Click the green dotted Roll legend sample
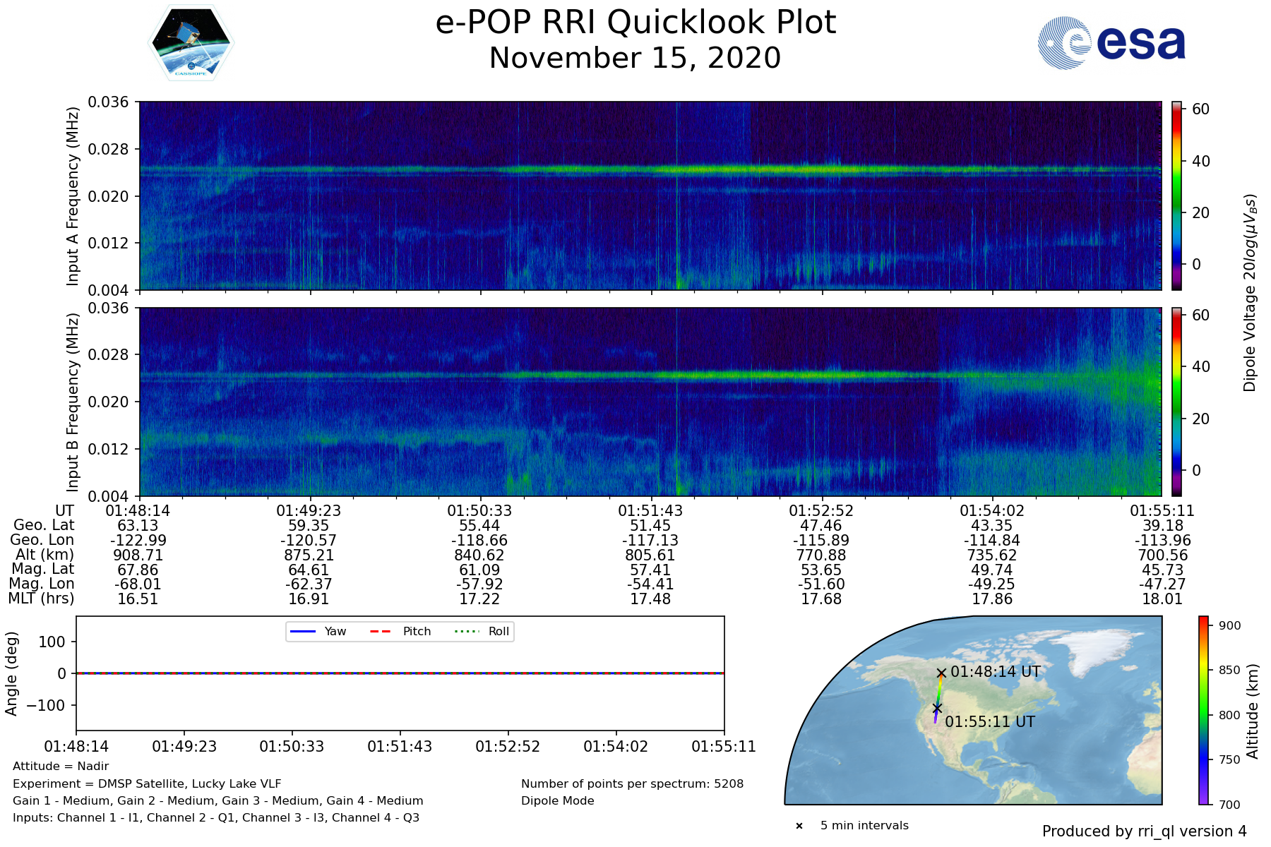 click(466, 632)
